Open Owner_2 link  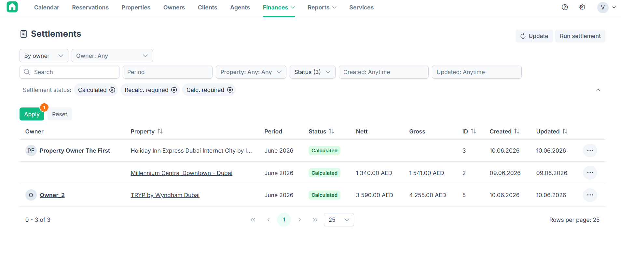(52, 195)
